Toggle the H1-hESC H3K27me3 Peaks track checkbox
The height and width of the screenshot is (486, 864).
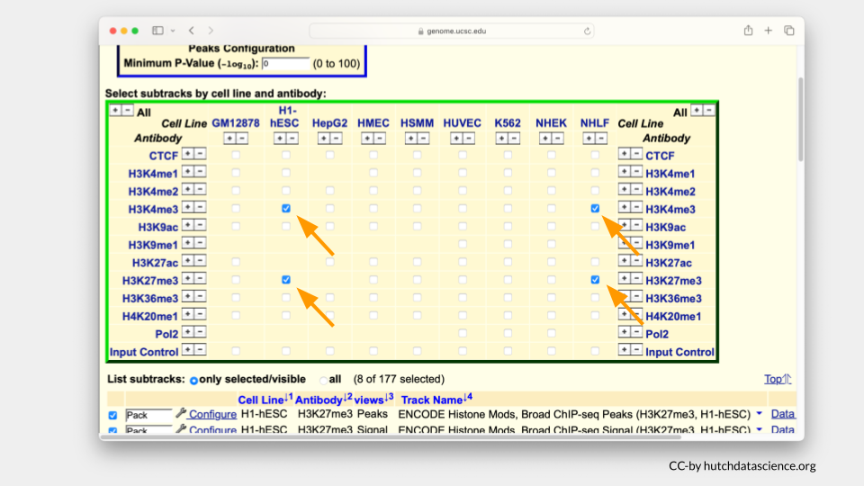click(x=113, y=416)
